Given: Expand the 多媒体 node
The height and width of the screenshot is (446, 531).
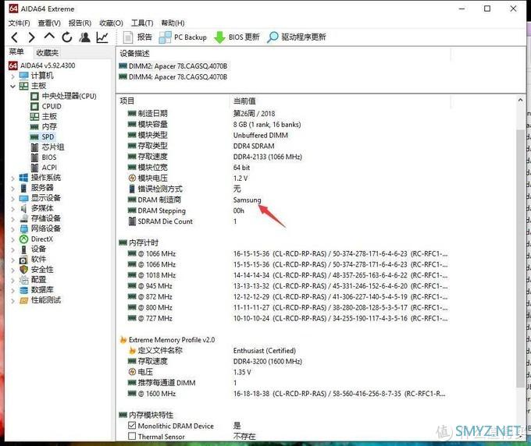Looking at the screenshot, I should [12, 209].
